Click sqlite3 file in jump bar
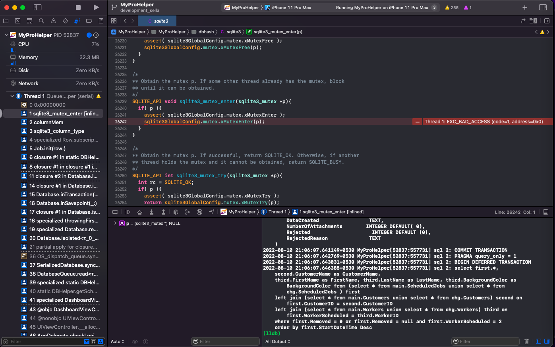Viewport: 555px width, 347px height. (230, 32)
